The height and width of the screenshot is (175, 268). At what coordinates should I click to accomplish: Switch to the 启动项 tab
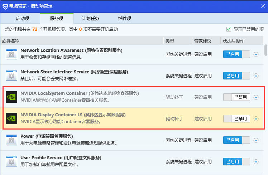tap(22, 19)
